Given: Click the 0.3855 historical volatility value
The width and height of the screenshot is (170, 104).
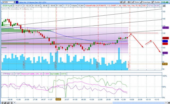Looking at the screenshot, I should pos(46,74).
